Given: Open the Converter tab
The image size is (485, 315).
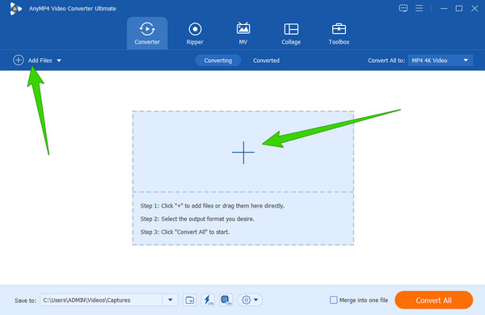Looking at the screenshot, I should pyautogui.click(x=147, y=33).
